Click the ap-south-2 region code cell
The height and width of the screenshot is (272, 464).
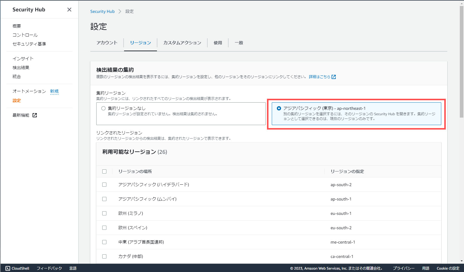(341, 185)
